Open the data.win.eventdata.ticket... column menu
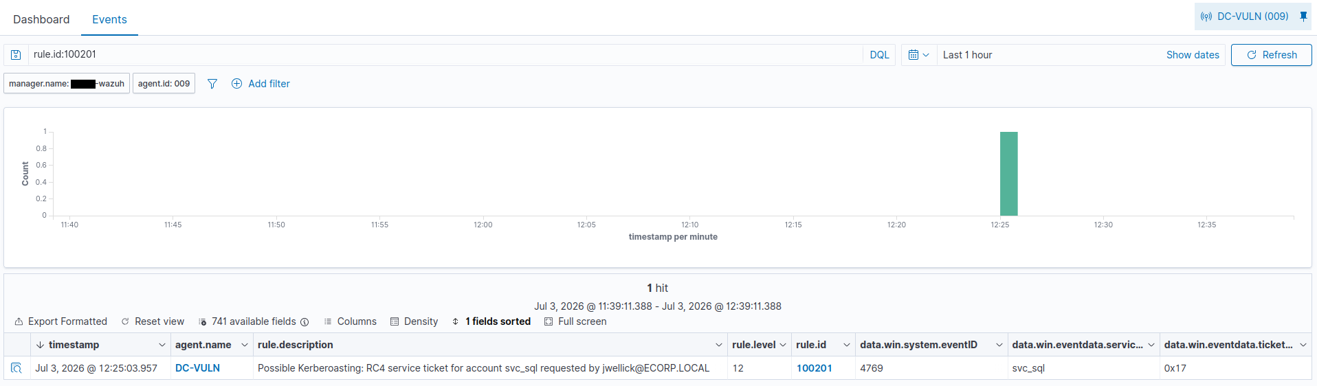This screenshot has height=386, width=1317. tap(1303, 345)
